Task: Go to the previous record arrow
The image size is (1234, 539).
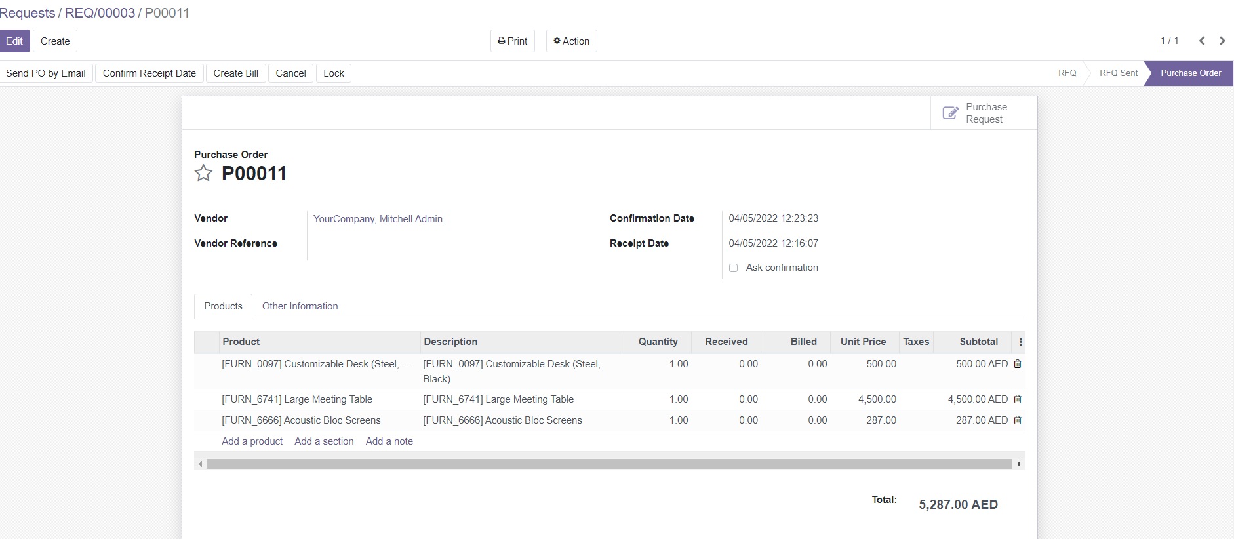Action: click(x=1202, y=41)
